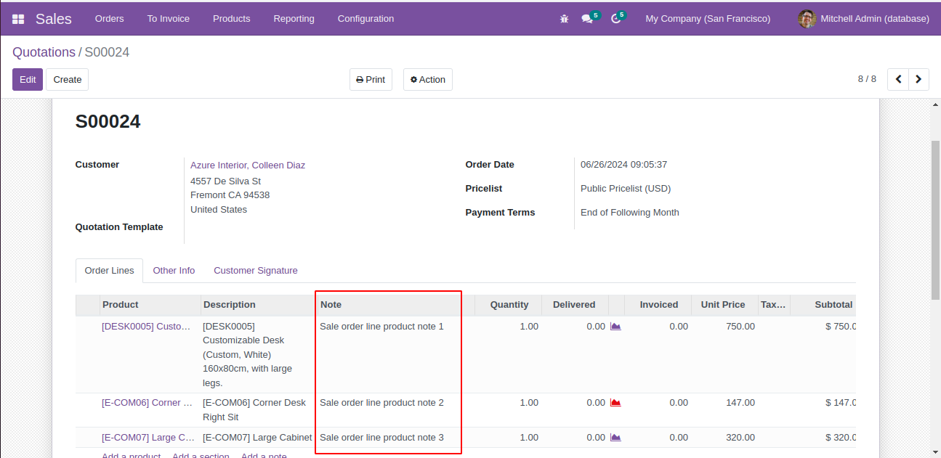Image resolution: width=941 pixels, height=458 pixels.
Task: Open the Print dropdown
Action: click(x=371, y=80)
